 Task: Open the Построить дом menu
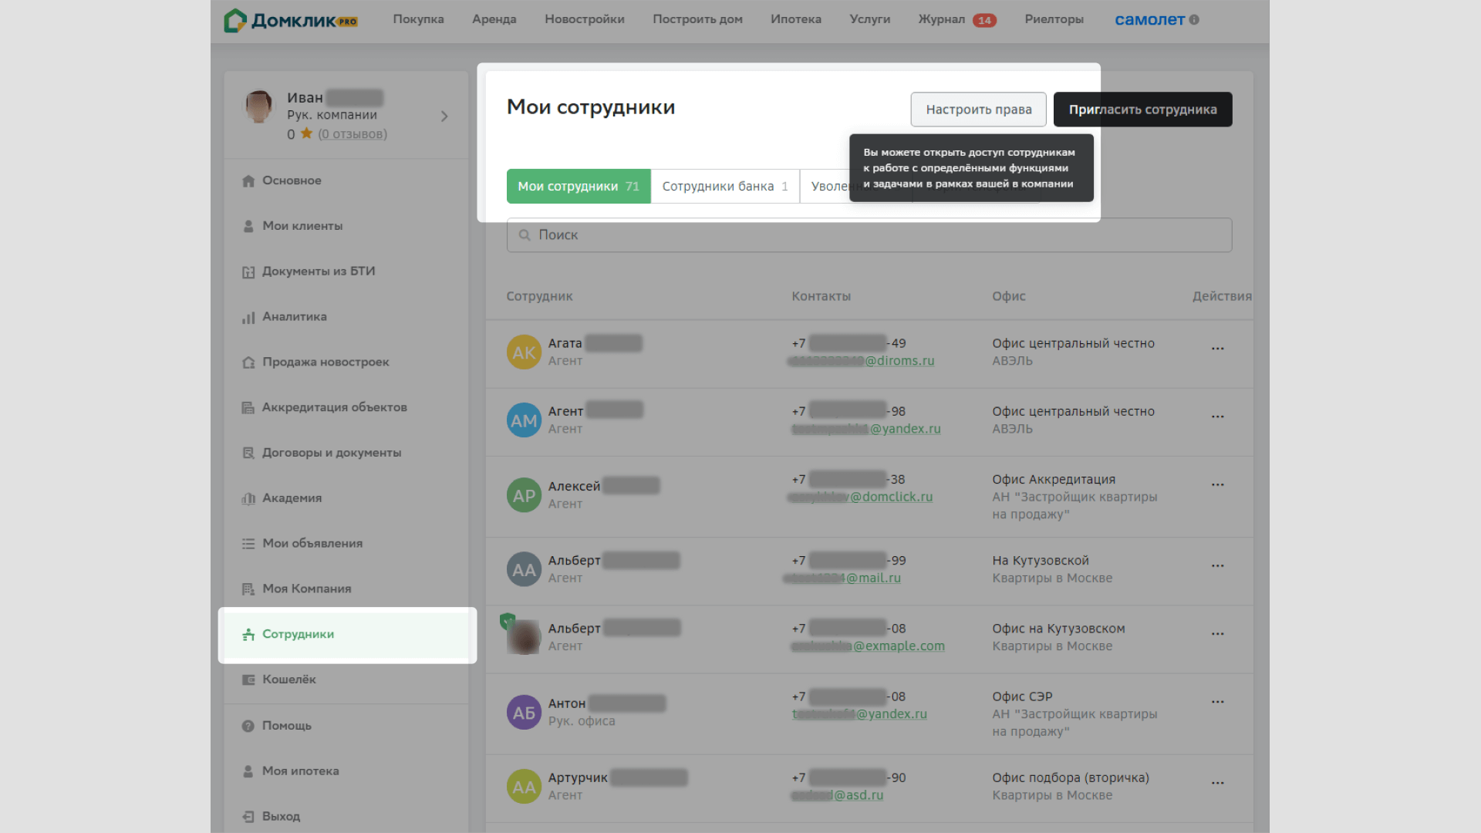click(x=697, y=19)
